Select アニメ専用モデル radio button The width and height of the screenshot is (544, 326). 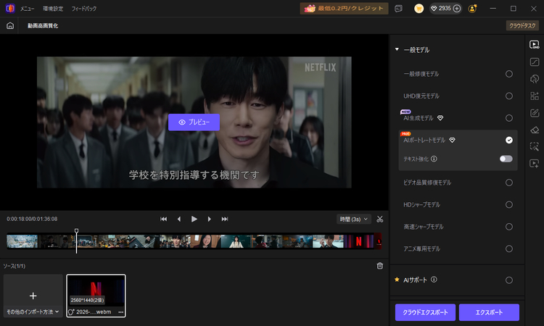click(509, 248)
